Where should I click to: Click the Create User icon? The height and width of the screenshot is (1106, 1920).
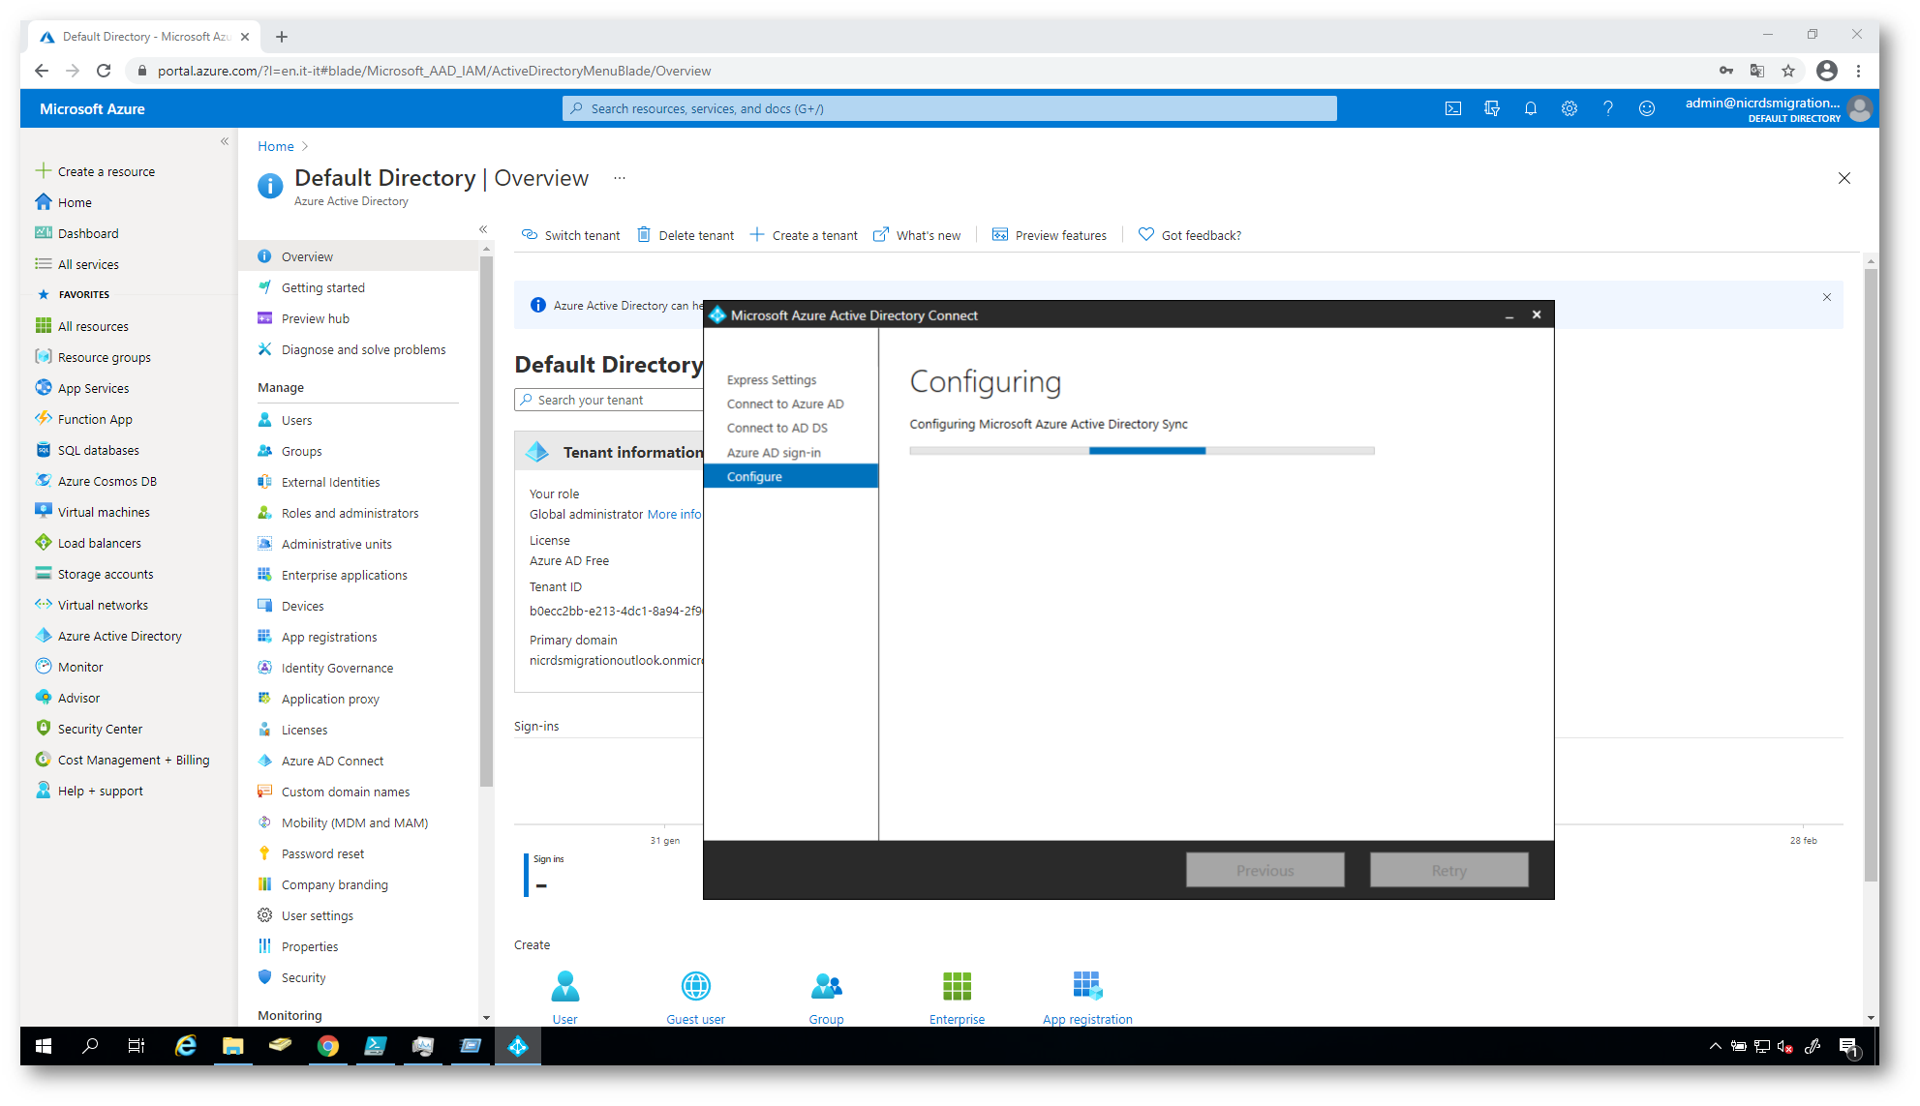tap(565, 986)
